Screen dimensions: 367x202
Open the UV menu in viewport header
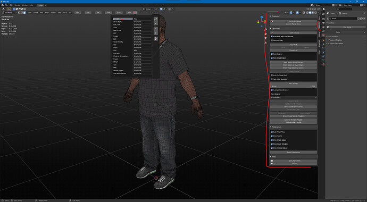(x=70, y=13)
